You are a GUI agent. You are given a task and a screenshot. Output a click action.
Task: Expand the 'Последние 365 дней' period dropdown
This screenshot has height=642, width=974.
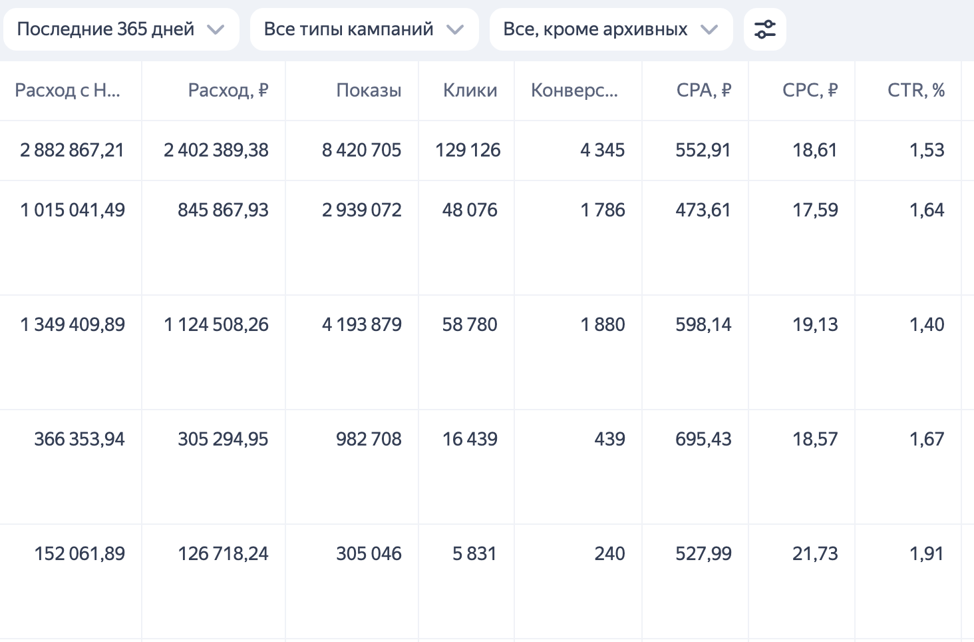(120, 29)
